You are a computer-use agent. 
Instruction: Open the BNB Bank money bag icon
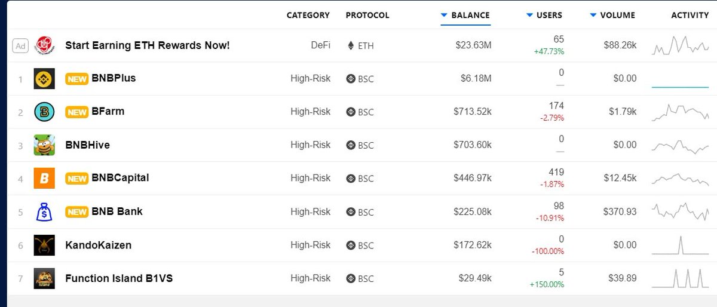pyautogui.click(x=44, y=211)
